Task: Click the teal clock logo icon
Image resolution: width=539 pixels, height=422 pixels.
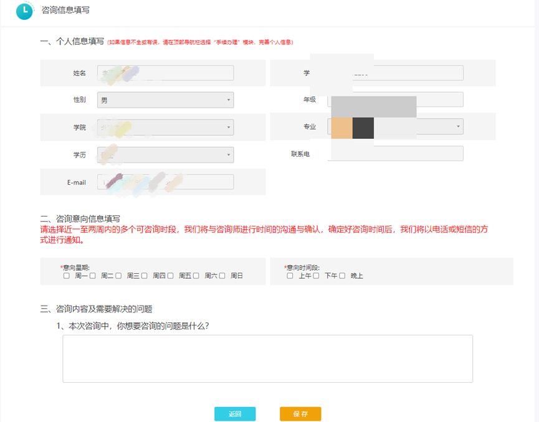Action: pos(24,11)
